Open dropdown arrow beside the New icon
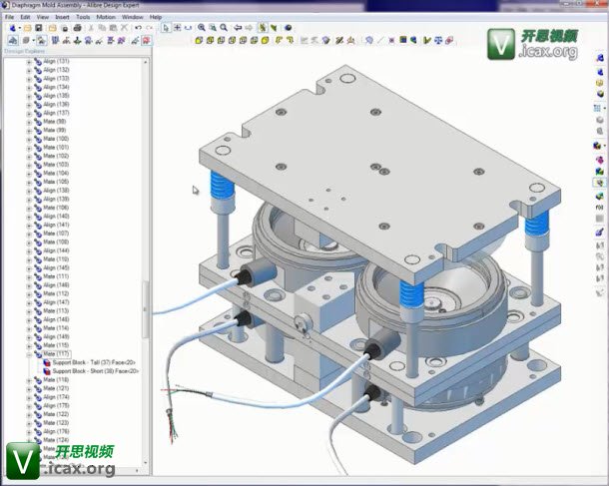This screenshot has height=486, width=609. (19, 28)
